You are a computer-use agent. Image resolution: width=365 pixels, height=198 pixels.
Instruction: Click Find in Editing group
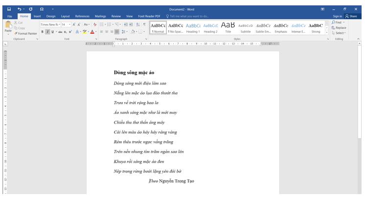click(338, 22)
